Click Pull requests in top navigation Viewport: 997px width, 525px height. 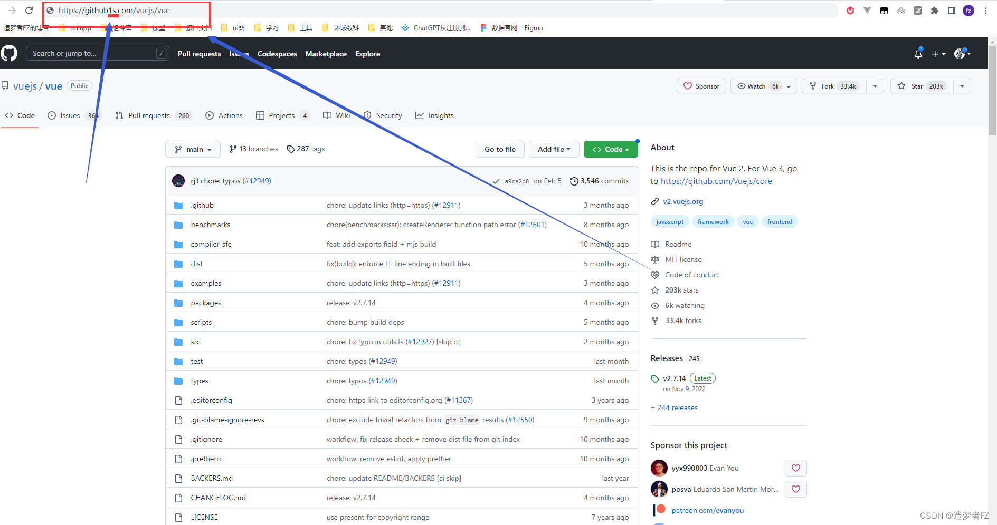199,54
